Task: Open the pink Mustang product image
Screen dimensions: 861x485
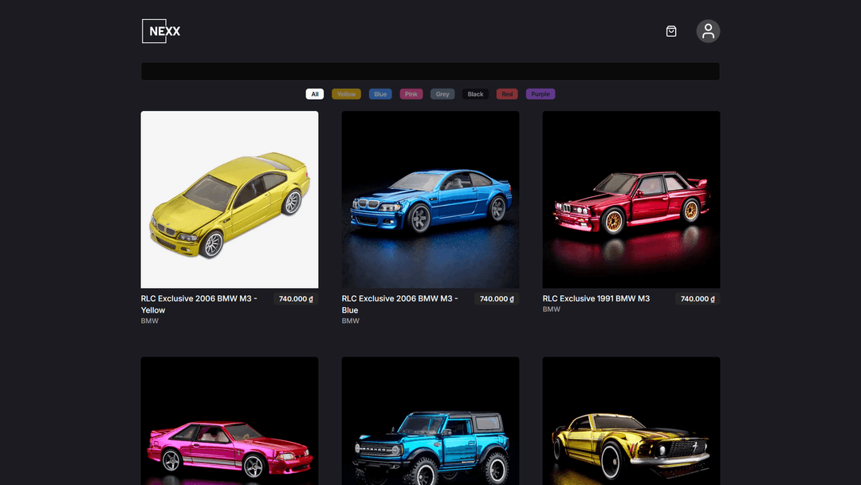Action: click(x=230, y=420)
